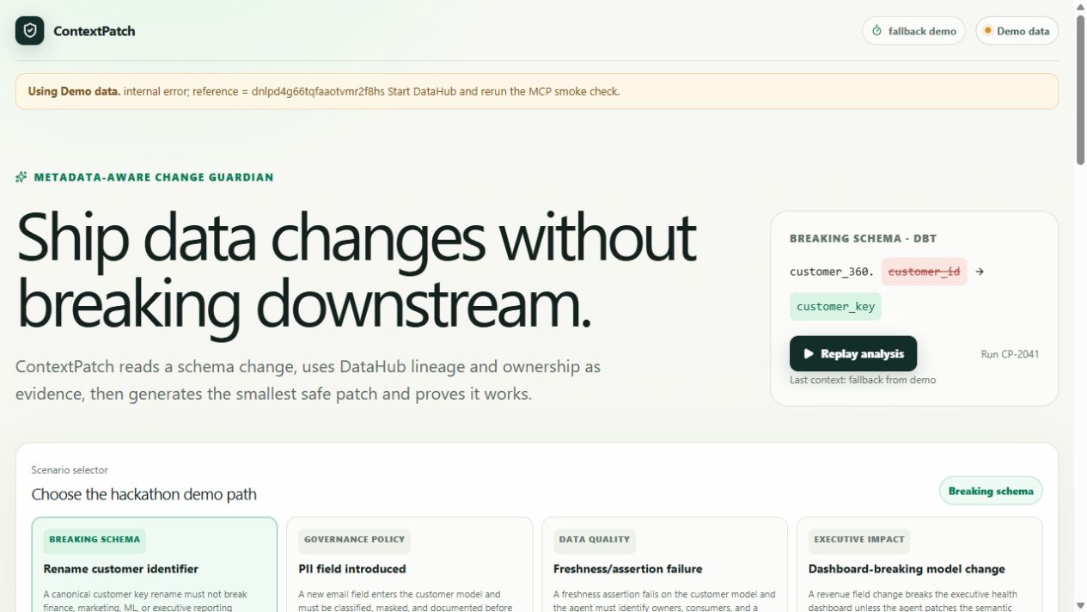Click the orange dot in Demo data

click(988, 31)
